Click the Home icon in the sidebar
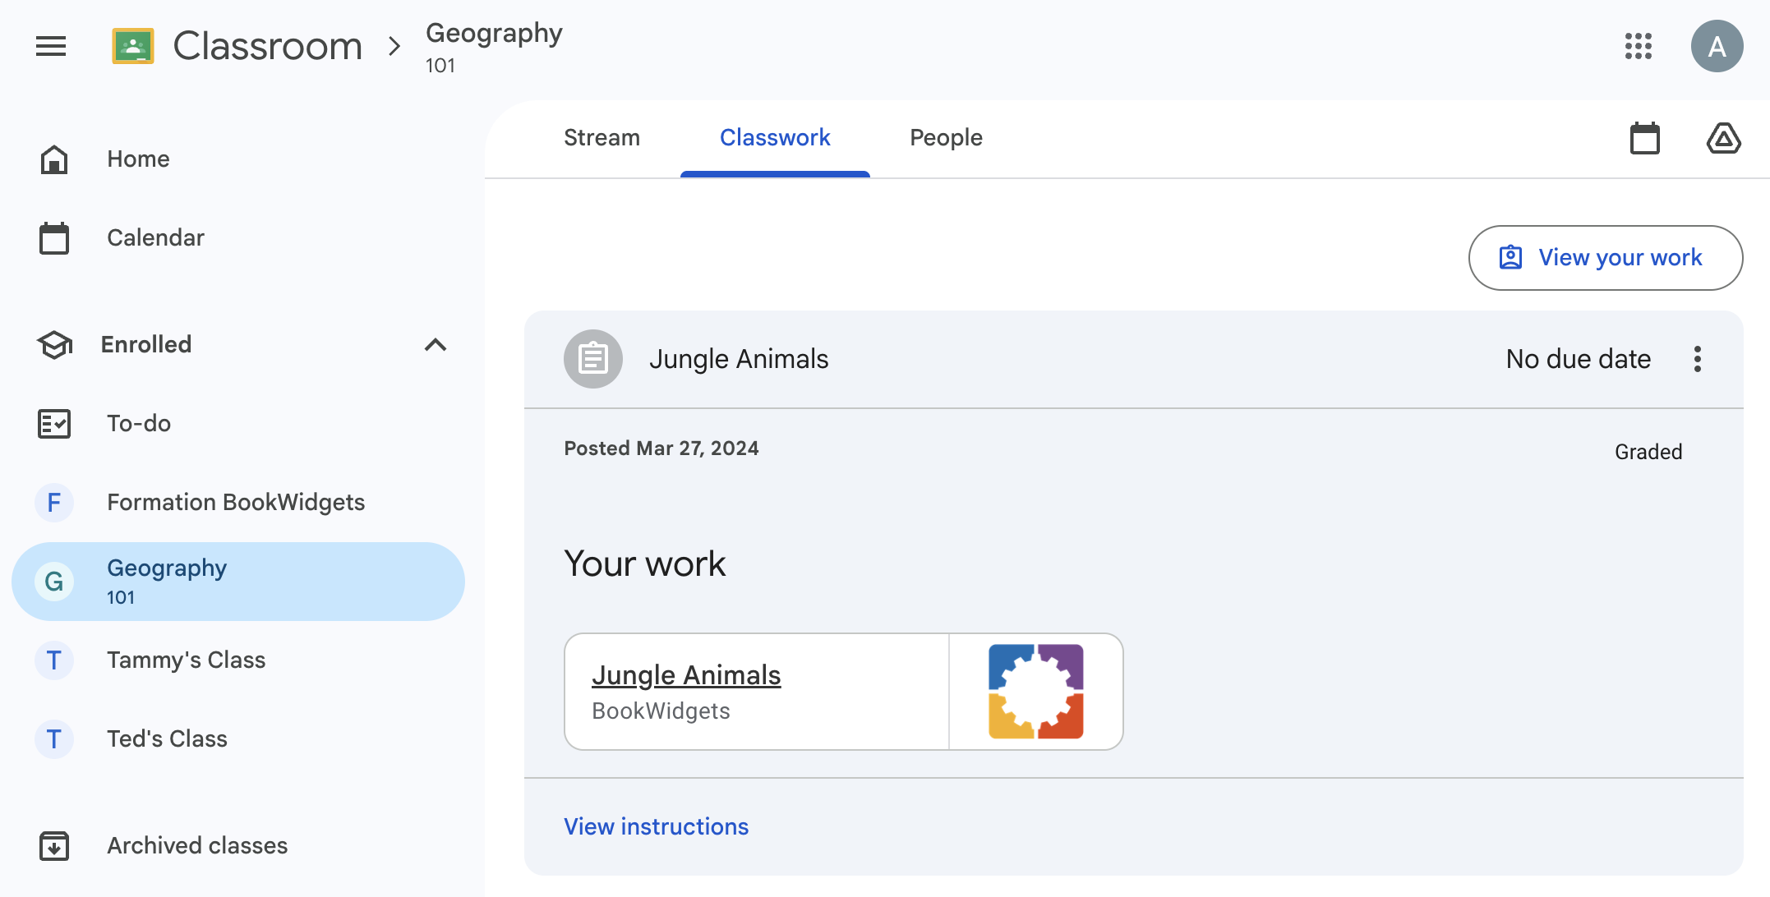Viewport: 1770px width, 897px height. coord(53,159)
